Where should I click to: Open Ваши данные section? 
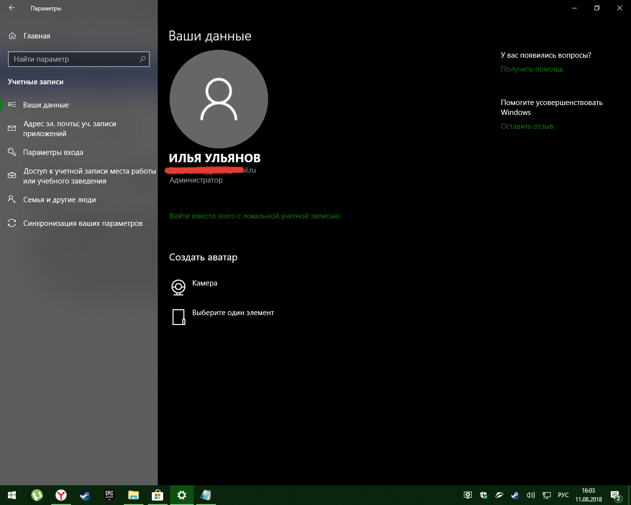coord(46,105)
